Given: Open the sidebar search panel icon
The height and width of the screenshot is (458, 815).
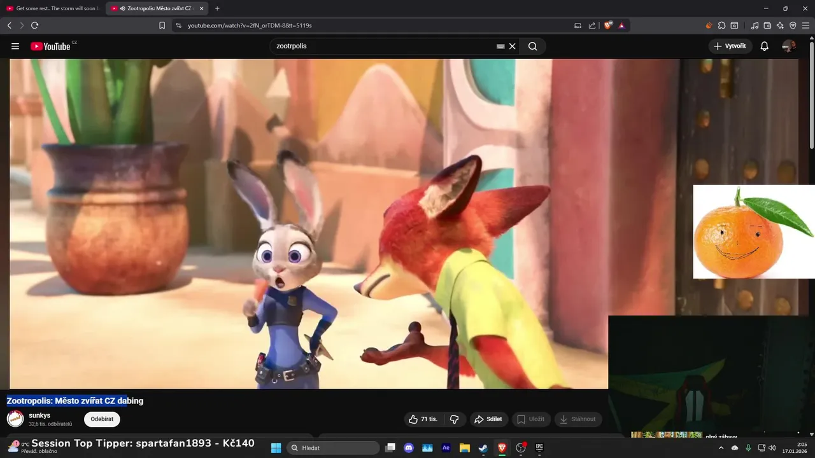Looking at the screenshot, I should pyautogui.click(x=734, y=25).
